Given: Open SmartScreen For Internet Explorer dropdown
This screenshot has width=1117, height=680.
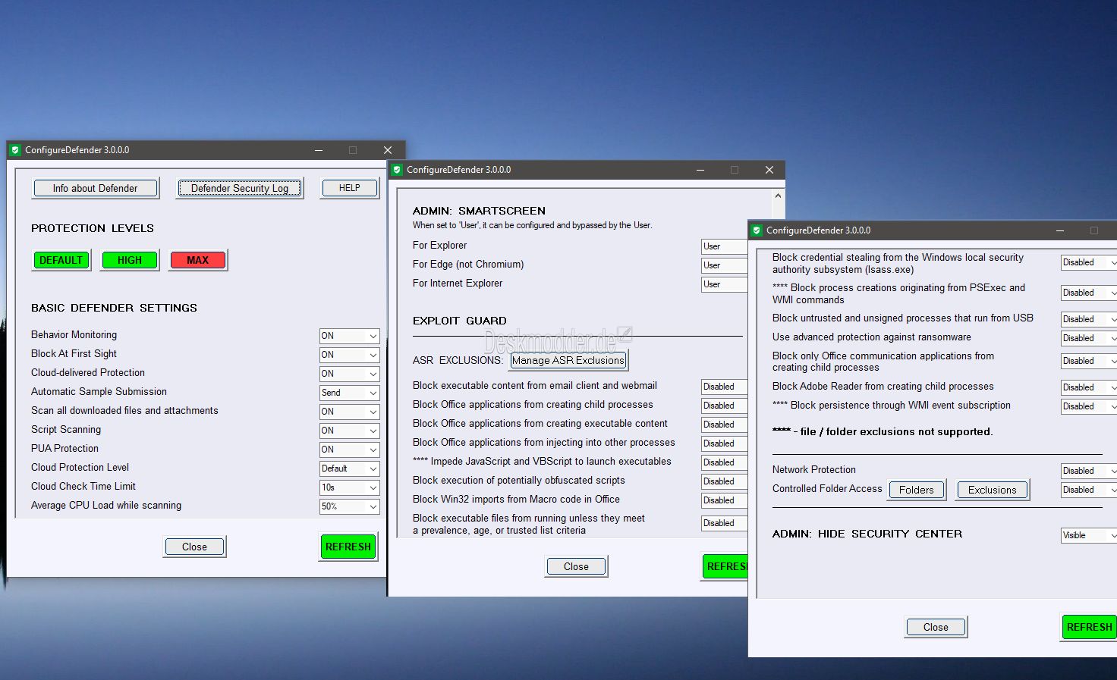Looking at the screenshot, I should tap(725, 284).
